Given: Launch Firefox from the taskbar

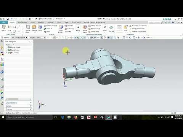Looking at the screenshot, I should (75, 117).
